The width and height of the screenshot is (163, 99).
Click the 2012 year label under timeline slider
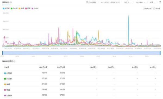[x=17, y=56]
